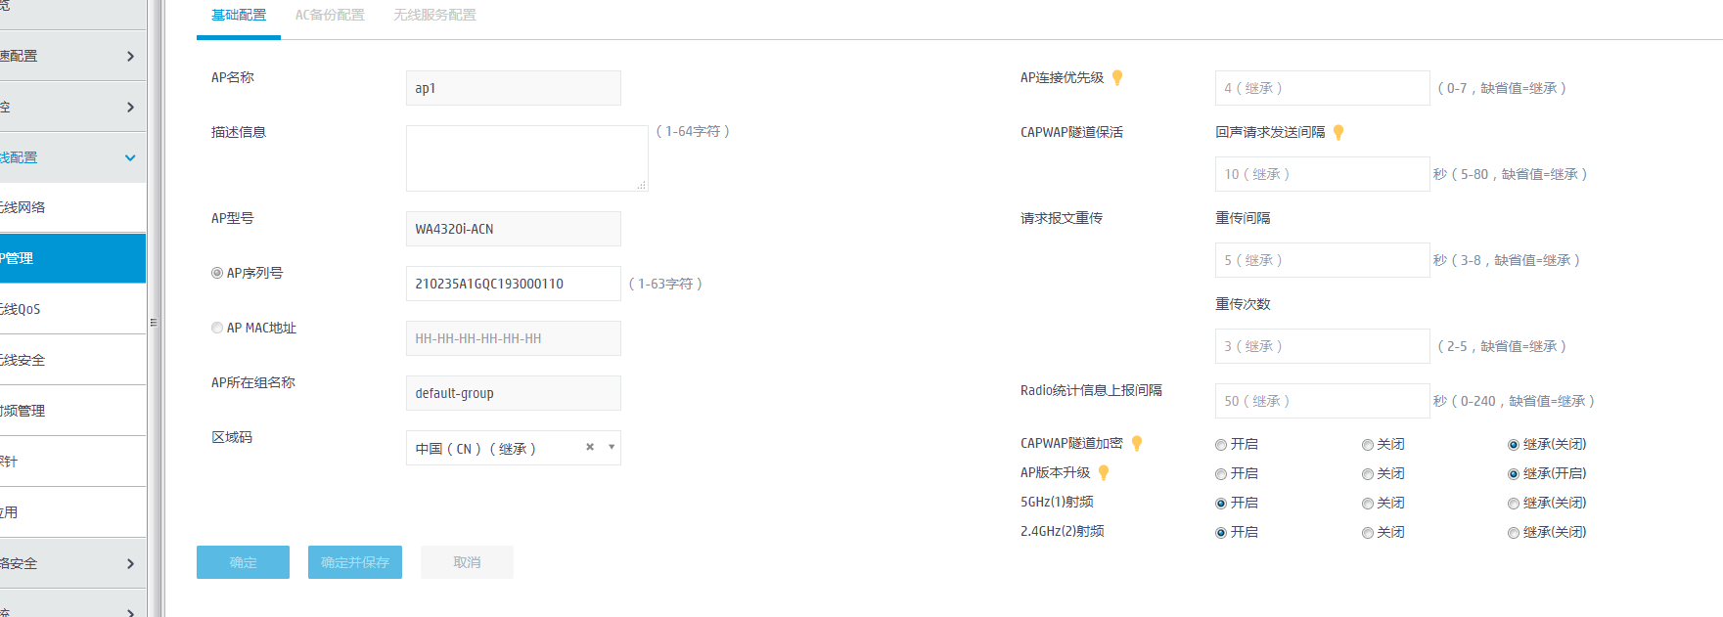This screenshot has height=617, width=1723.
Task: Click the hint bulb beside AP连接优先级
Action: 1117,78
